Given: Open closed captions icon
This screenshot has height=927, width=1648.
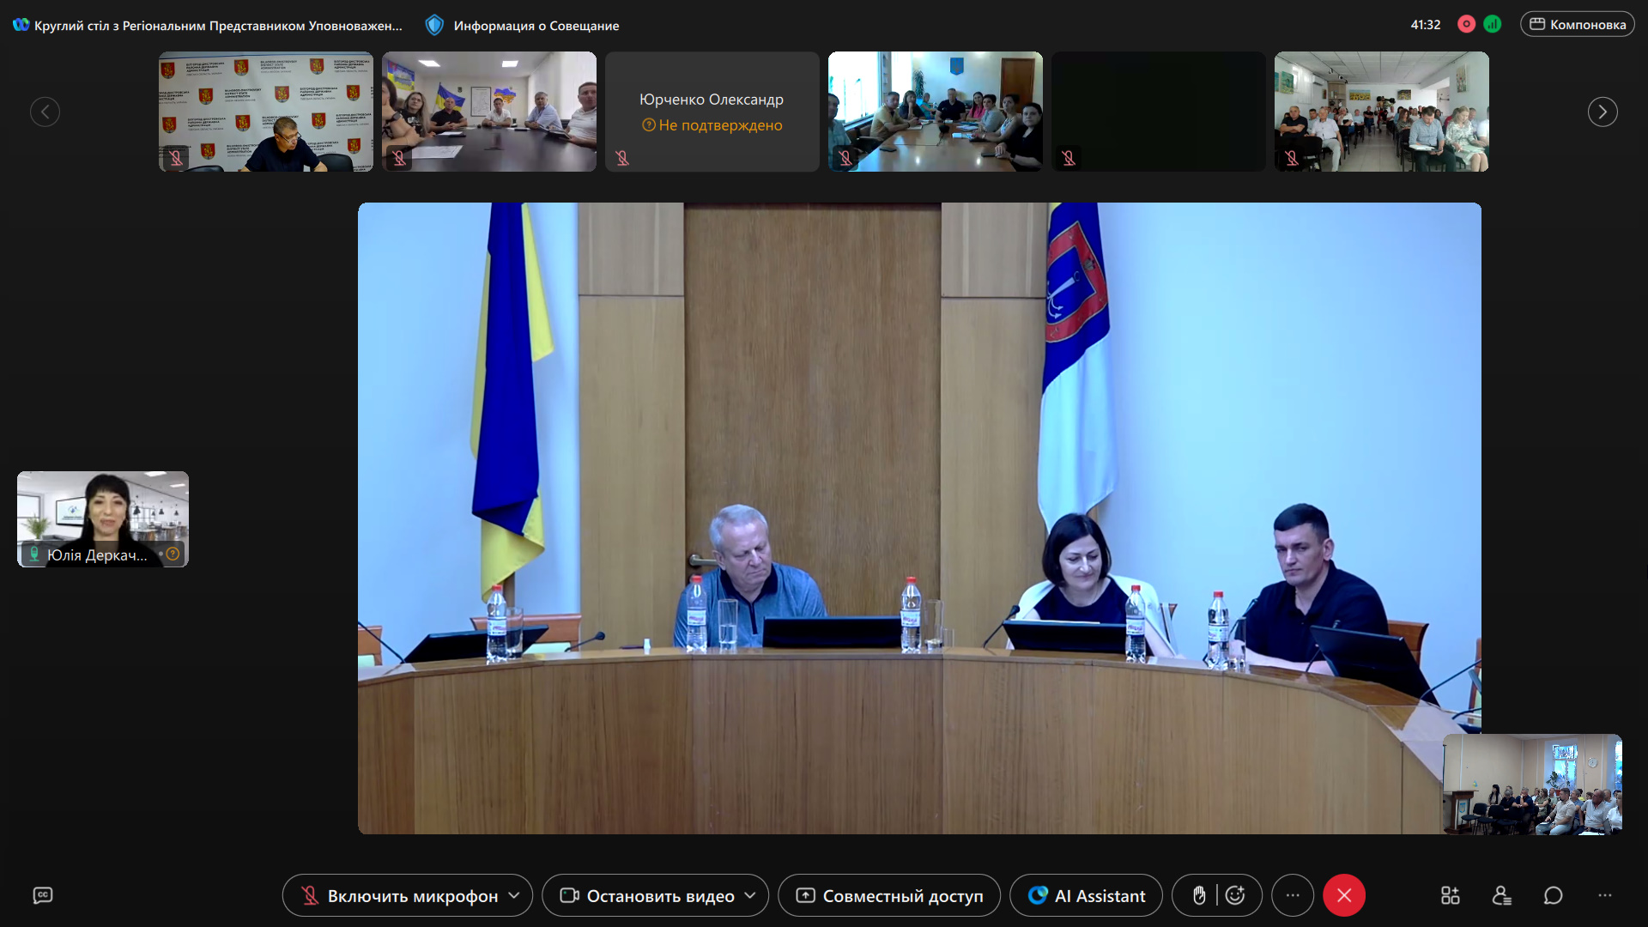Looking at the screenshot, I should tap(43, 895).
